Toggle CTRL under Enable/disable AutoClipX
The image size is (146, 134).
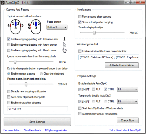coord(105,89)
